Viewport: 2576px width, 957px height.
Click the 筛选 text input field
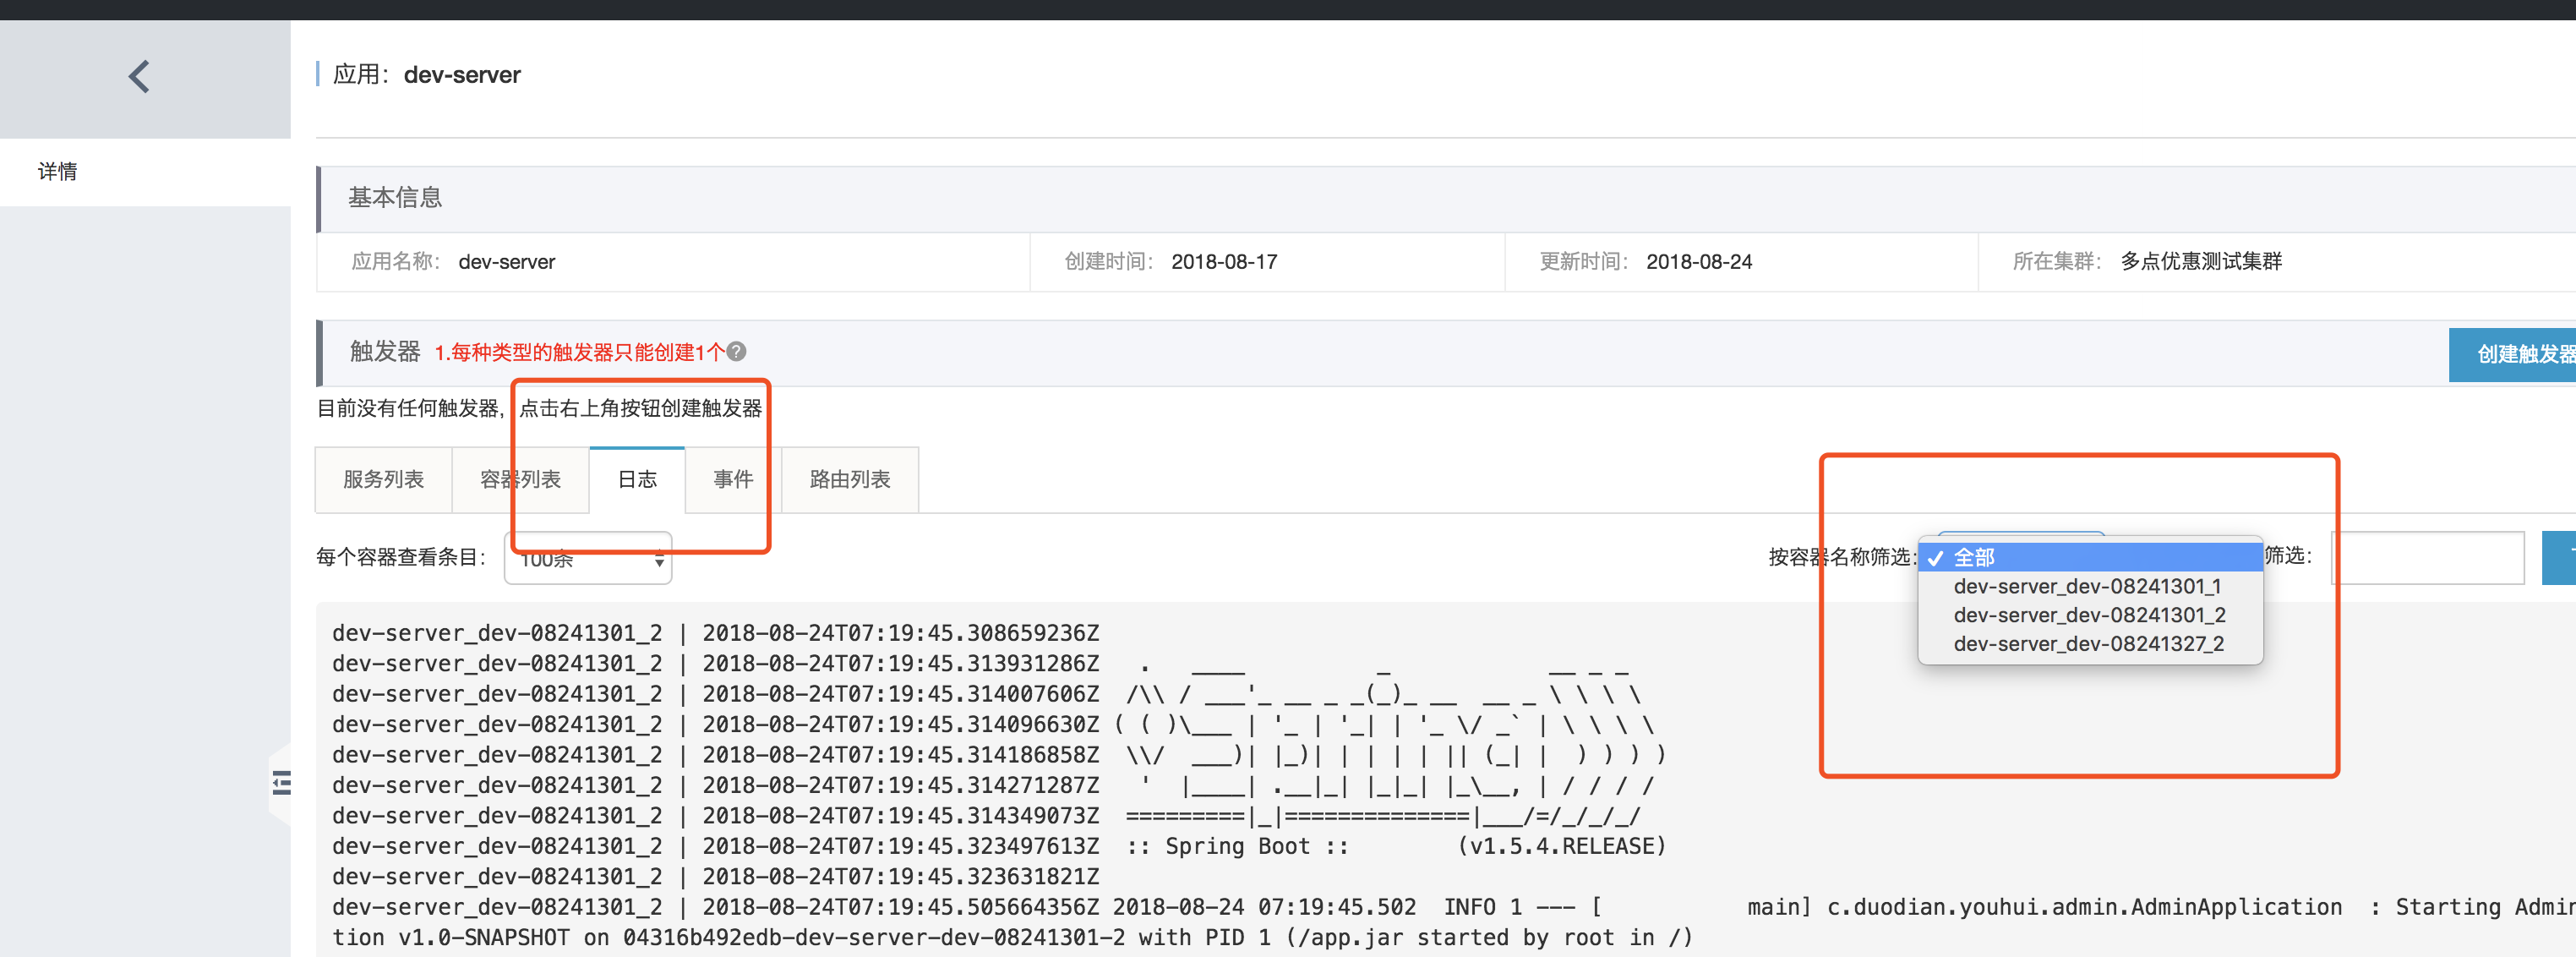click(2427, 558)
